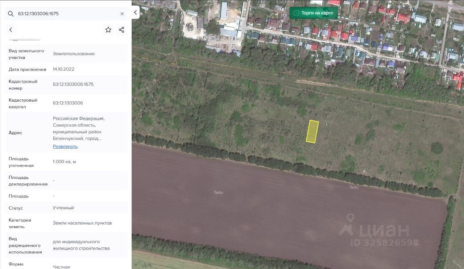Select the yellow highlighted parcel on the map
This screenshot has height=269, width=464.
click(x=312, y=131)
